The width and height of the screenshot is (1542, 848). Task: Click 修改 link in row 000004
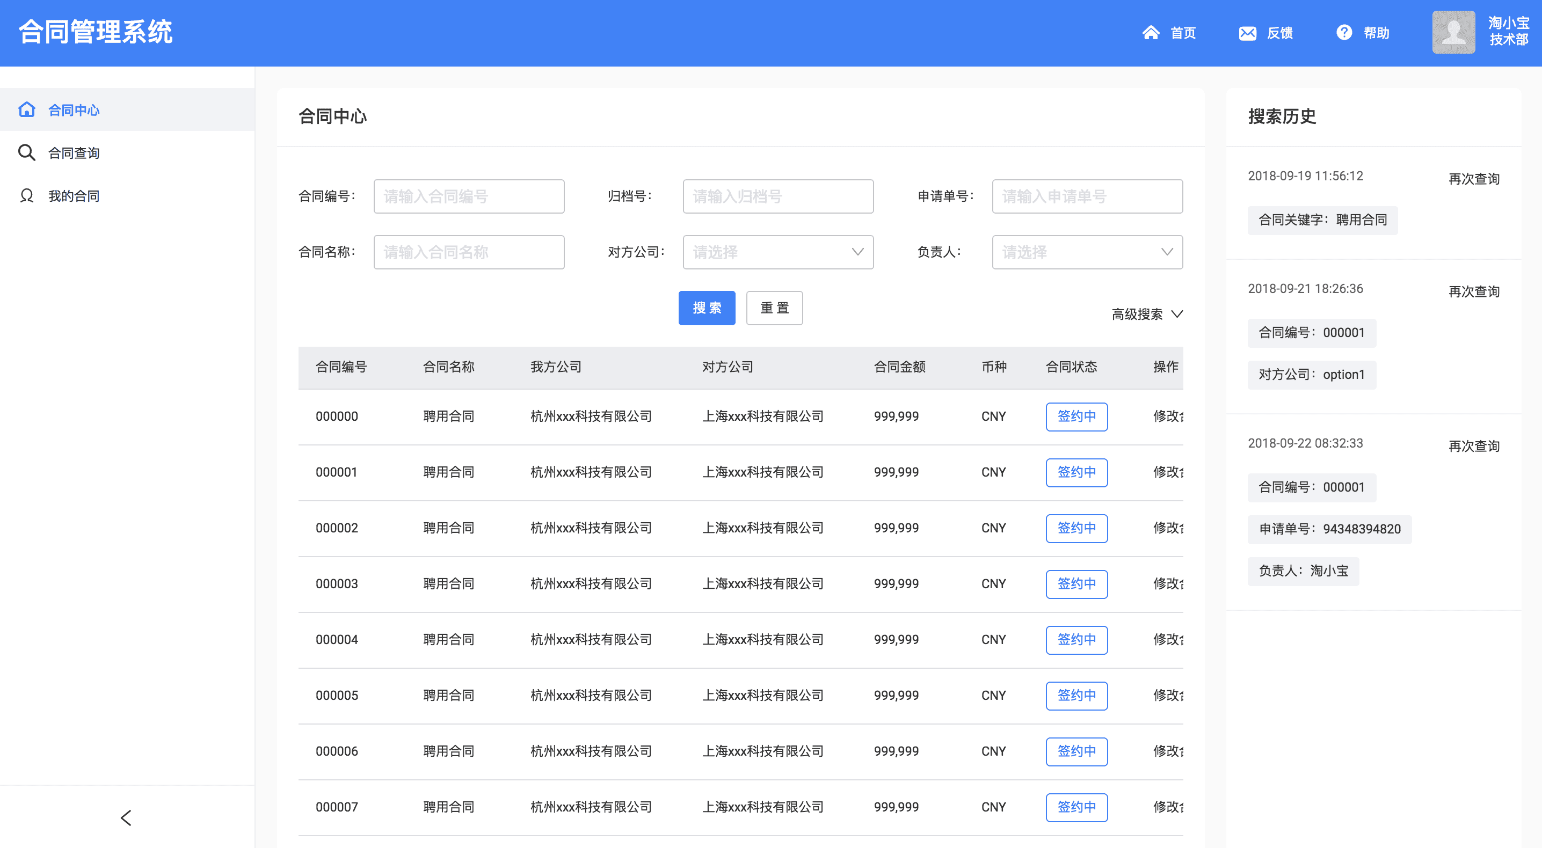(x=1168, y=640)
